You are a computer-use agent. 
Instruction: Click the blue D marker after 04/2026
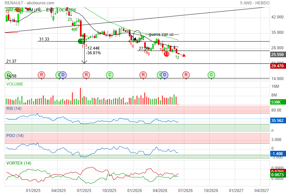pyautogui.click(x=165, y=75)
